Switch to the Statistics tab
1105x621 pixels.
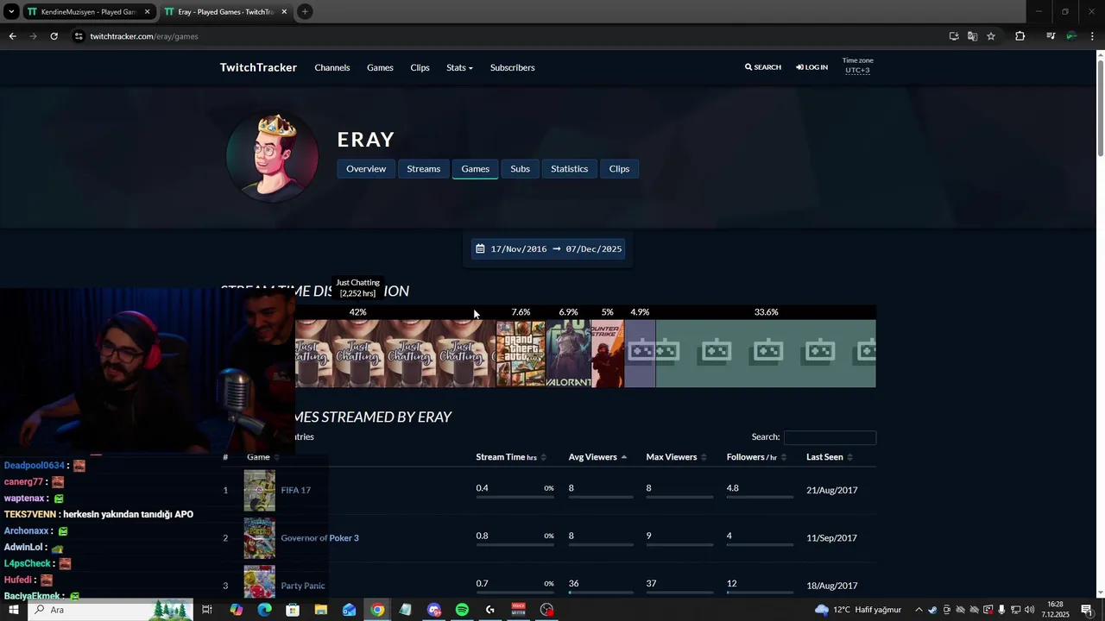click(570, 169)
